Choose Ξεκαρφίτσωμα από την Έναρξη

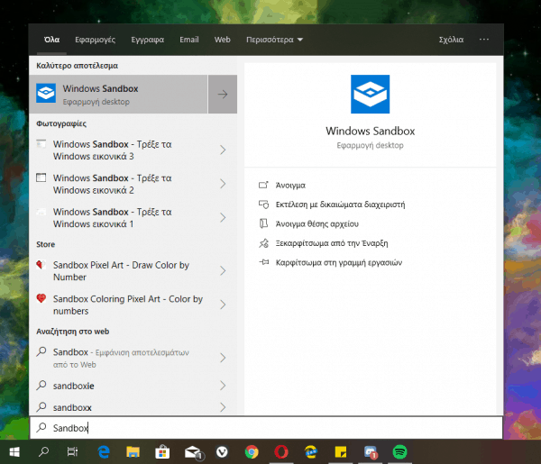(x=332, y=243)
